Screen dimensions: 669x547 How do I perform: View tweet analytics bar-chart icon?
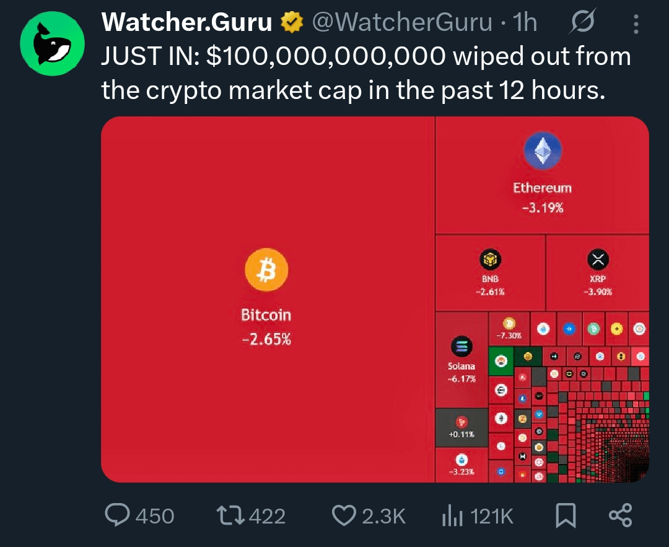tap(452, 515)
